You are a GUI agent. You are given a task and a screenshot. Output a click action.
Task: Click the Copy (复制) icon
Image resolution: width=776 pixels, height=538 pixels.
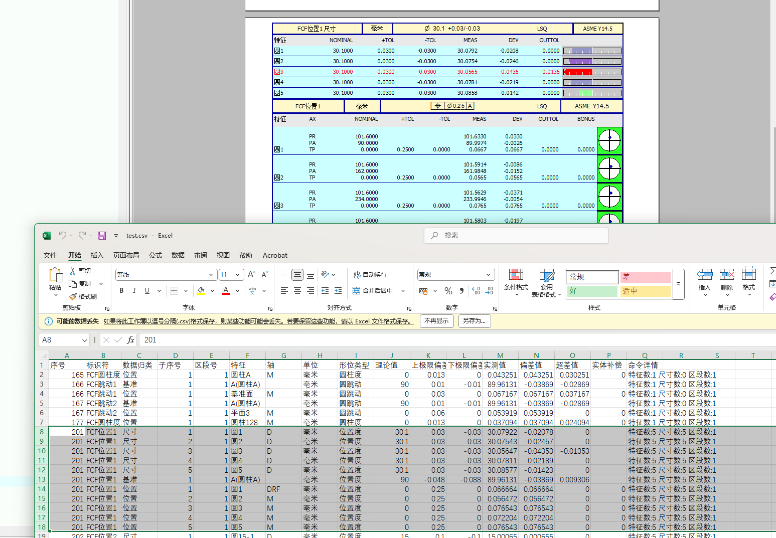tap(73, 284)
